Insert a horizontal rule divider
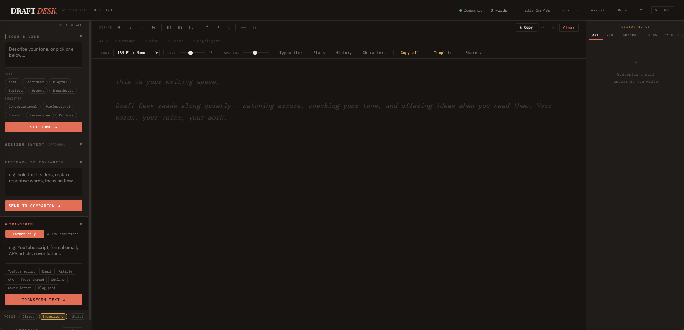 [243, 27]
